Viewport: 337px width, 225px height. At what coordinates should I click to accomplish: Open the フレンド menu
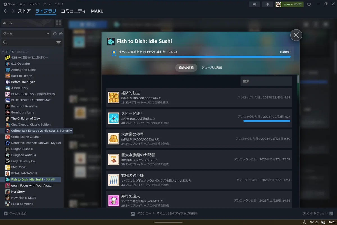[34, 4]
